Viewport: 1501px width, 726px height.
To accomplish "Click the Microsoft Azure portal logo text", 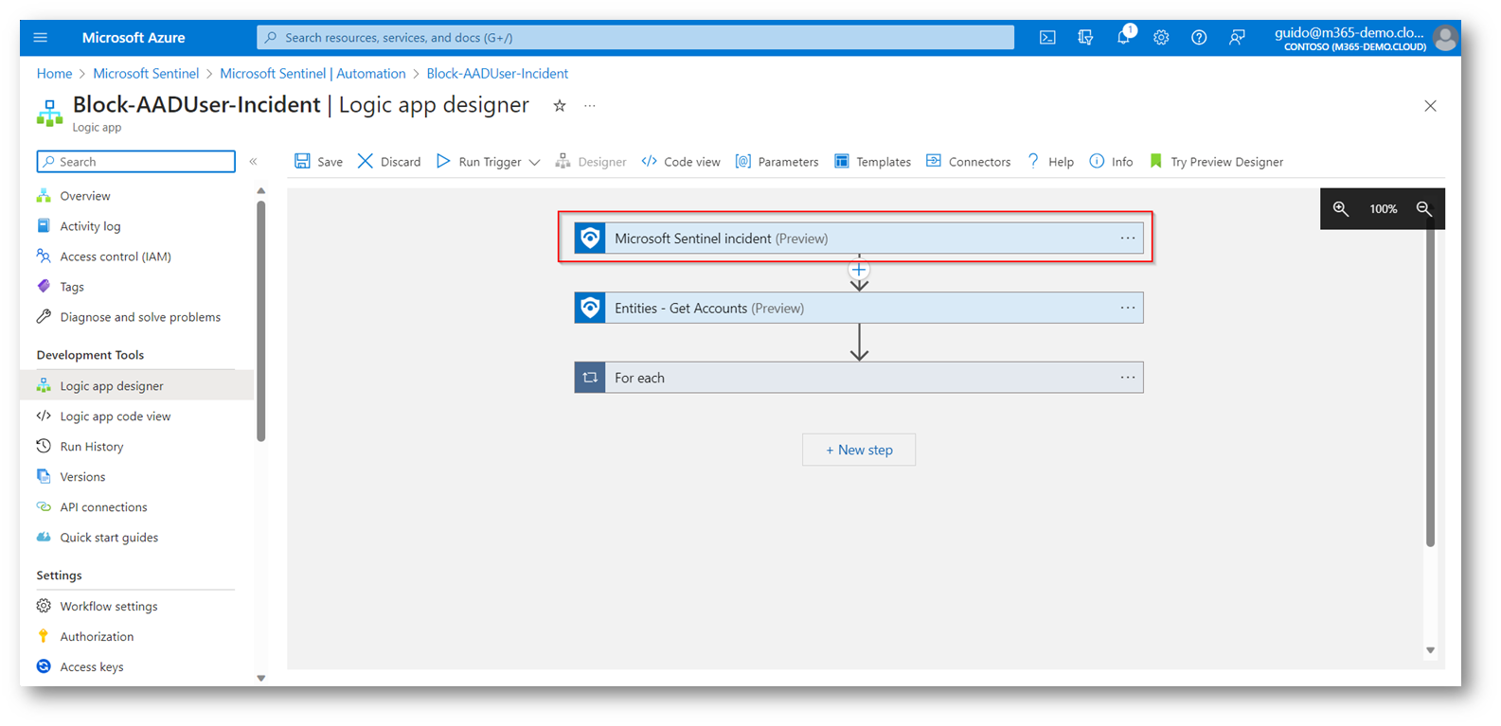I will [134, 38].
